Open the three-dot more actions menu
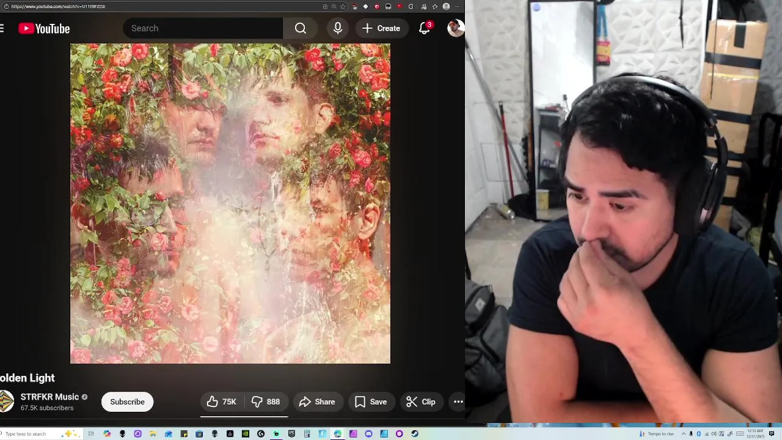This screenshot has width=782, height=440. (458, 402)
